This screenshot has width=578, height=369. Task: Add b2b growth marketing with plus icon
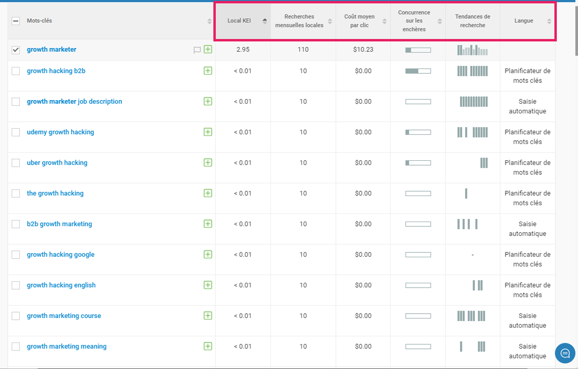208,224
